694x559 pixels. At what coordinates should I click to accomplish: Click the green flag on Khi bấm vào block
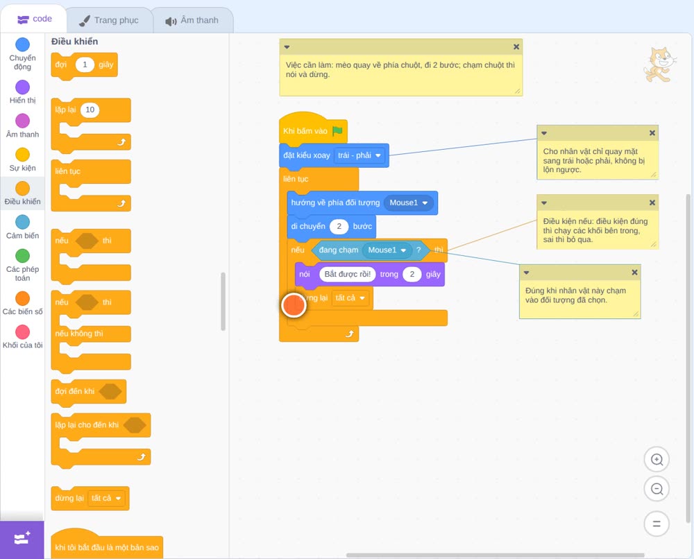point(337,130)
